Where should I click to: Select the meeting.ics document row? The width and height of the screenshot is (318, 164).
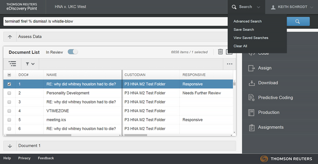118,120
